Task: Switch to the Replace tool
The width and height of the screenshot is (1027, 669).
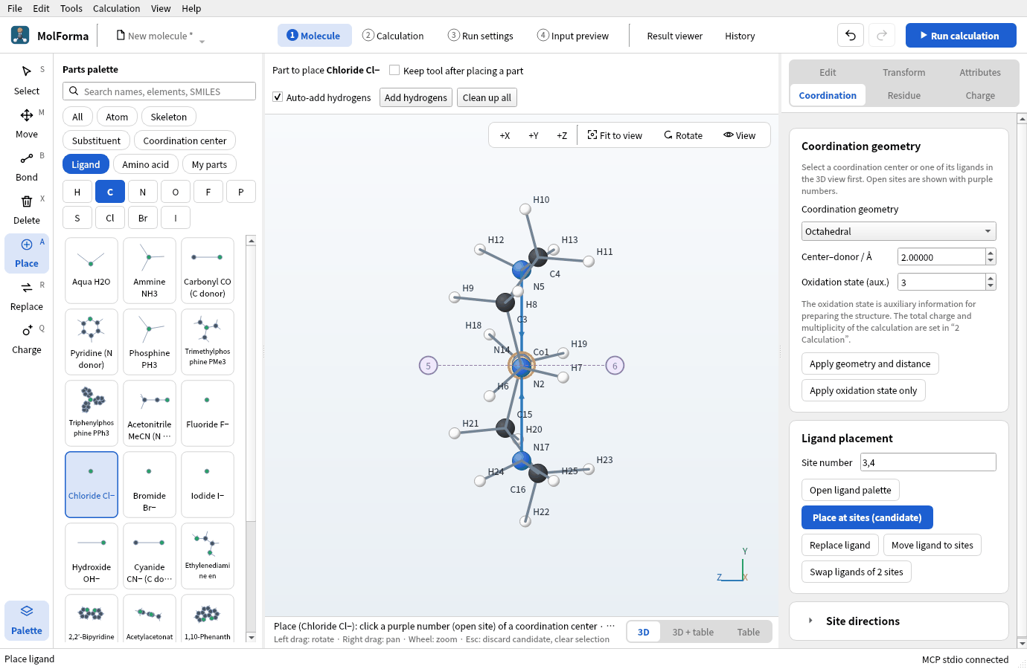Action: coord(27,296)
